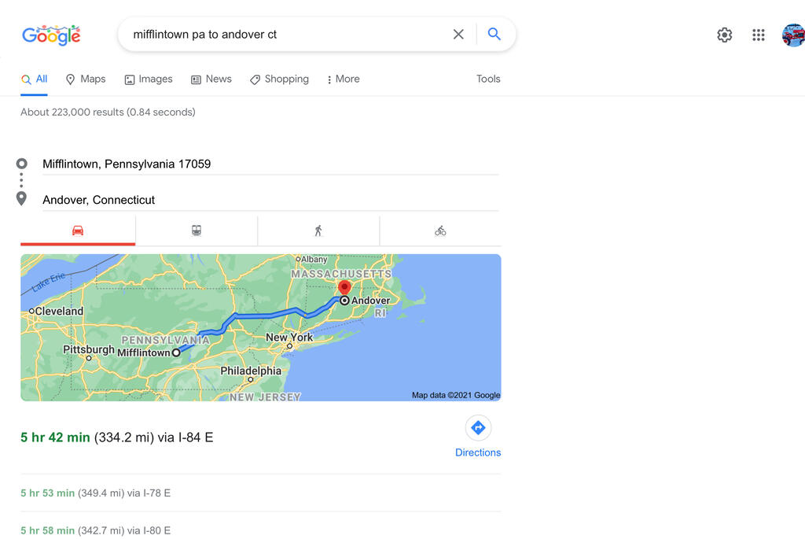Expand the More search options menu
The width and height of the screenshot is (805, 539).
pos(344,79)
